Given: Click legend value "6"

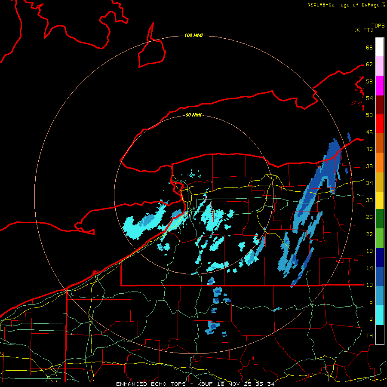Looking at the screenshot, I should (371, 302).
